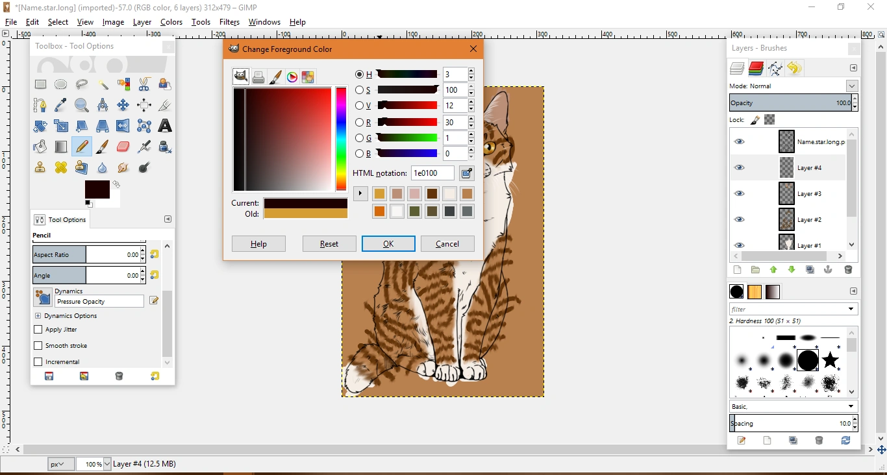Select the Airbrush tool
Screen dimensions: 887x475
(144, 147)
